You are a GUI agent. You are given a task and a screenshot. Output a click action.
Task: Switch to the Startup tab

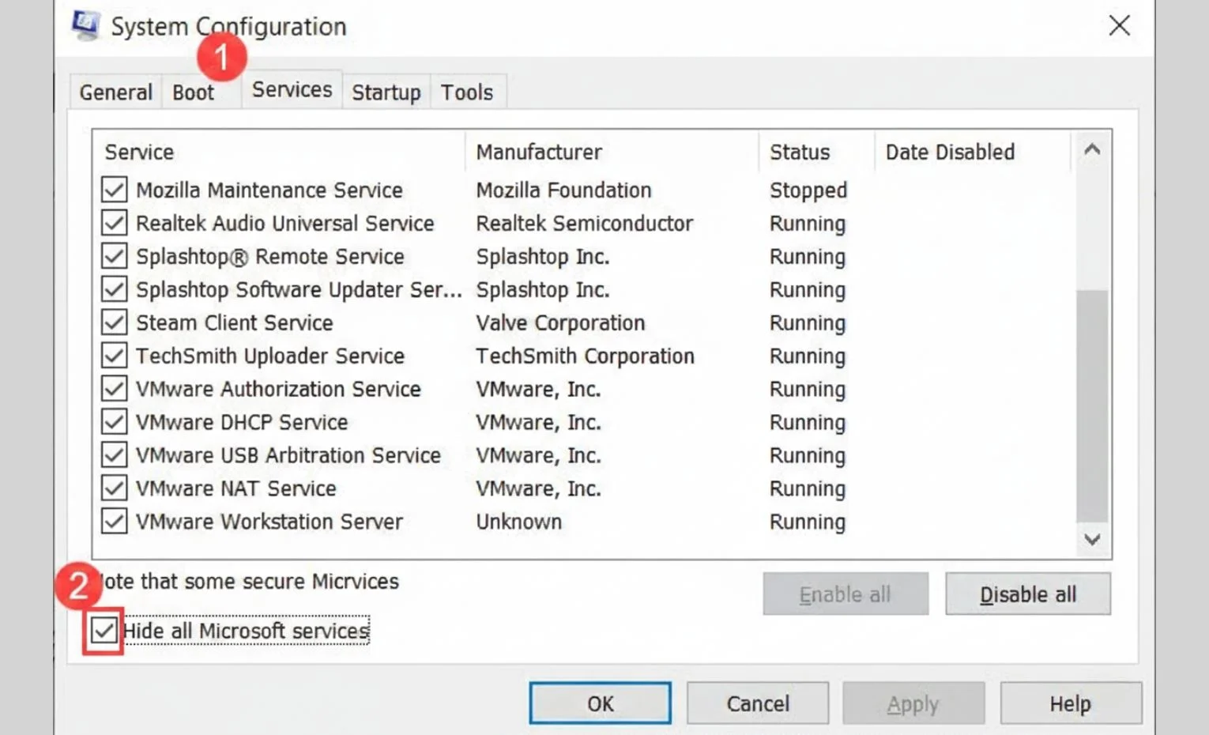click(x=386, y=92)
